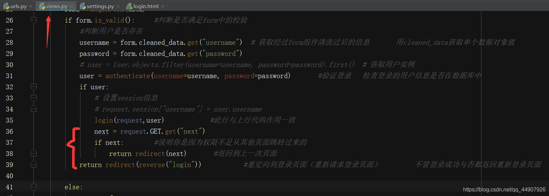The width and height of the screenshot is (549, 196).
Task: Close the urls.py tab
Action: tap(31, 6)
